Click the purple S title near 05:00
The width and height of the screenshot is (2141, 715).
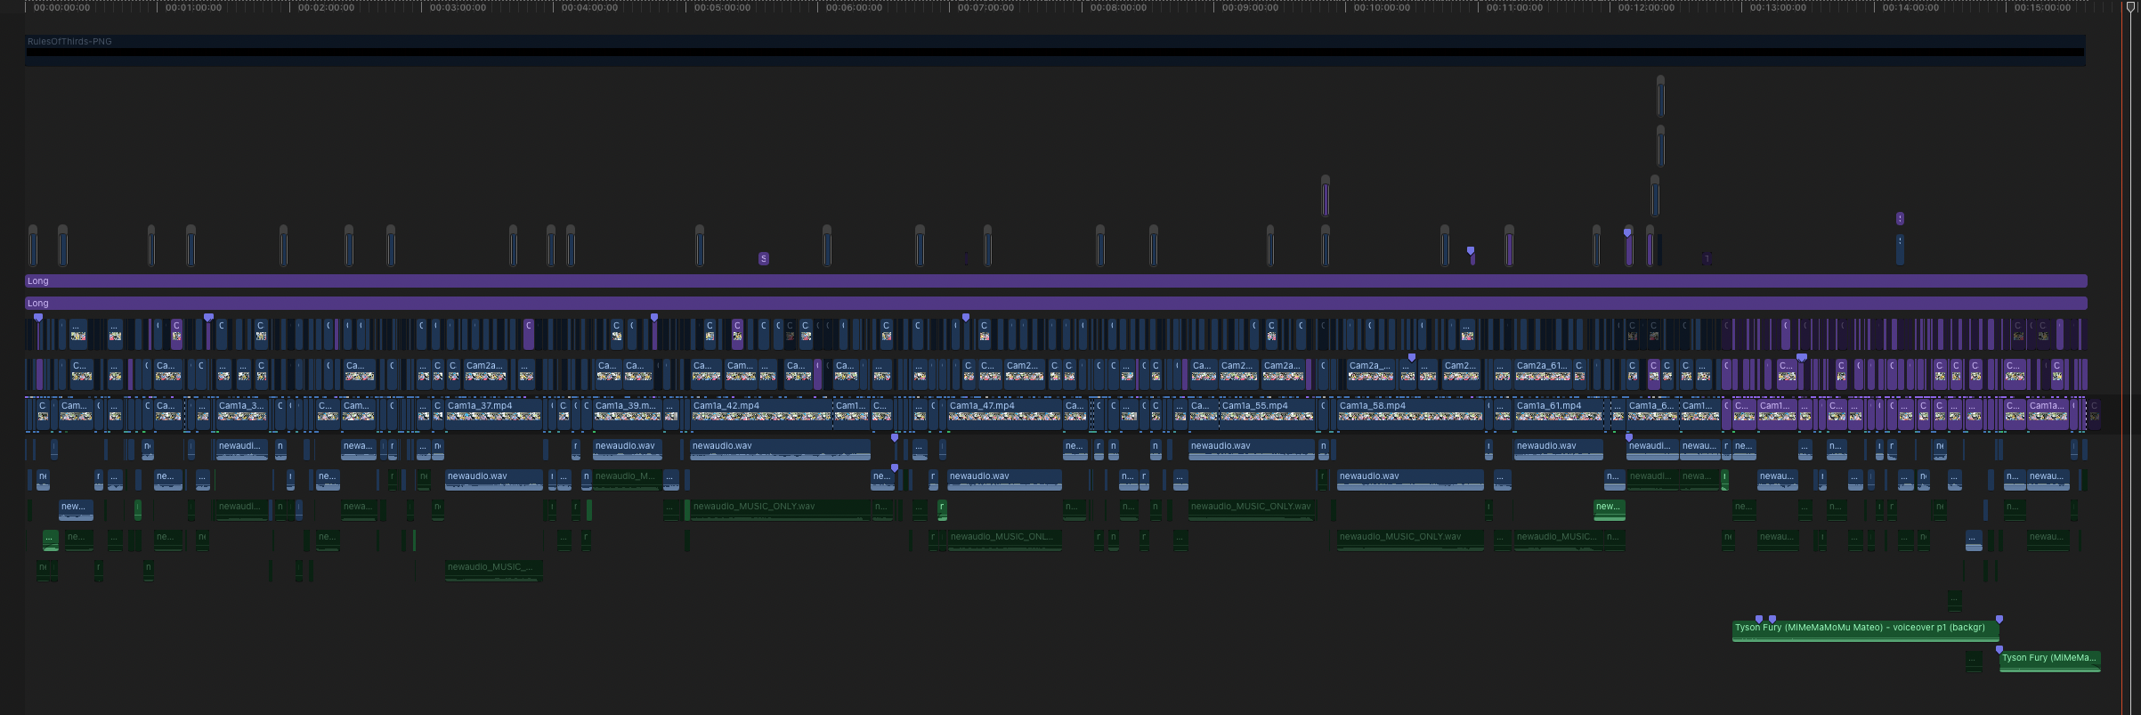pyautogui.click(x=763, y=259)
